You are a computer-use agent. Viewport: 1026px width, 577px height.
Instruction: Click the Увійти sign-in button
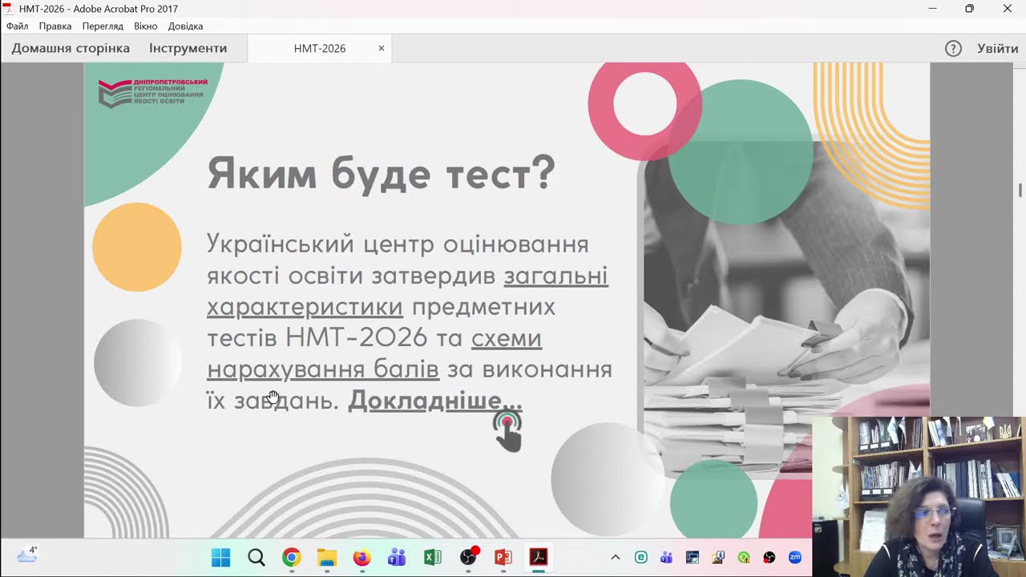coord(997,48)
